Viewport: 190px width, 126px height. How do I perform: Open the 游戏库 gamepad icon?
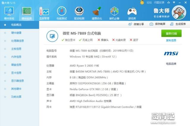(x=132, y=13)
